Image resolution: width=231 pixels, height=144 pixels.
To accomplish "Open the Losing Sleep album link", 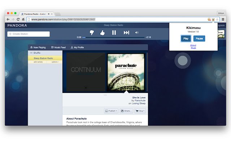I will 139,103.
